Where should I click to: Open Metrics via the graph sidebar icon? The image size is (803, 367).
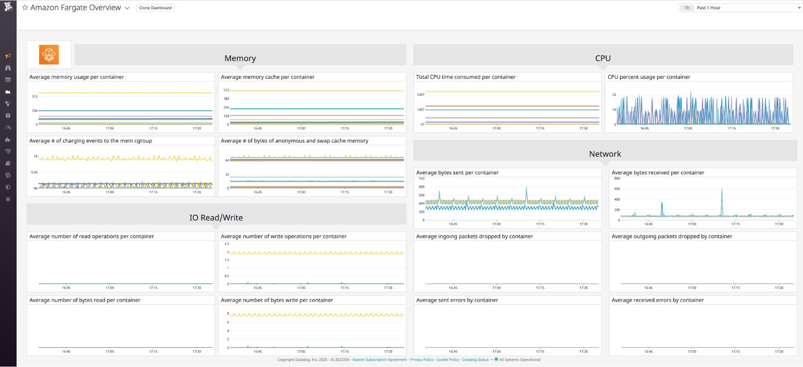[x=8, y=91]
